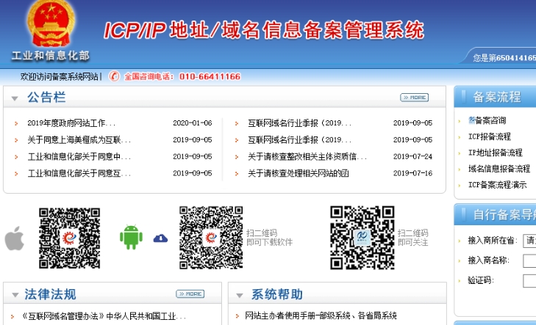Click the rightmost QR code for following

tap(362, 238)
